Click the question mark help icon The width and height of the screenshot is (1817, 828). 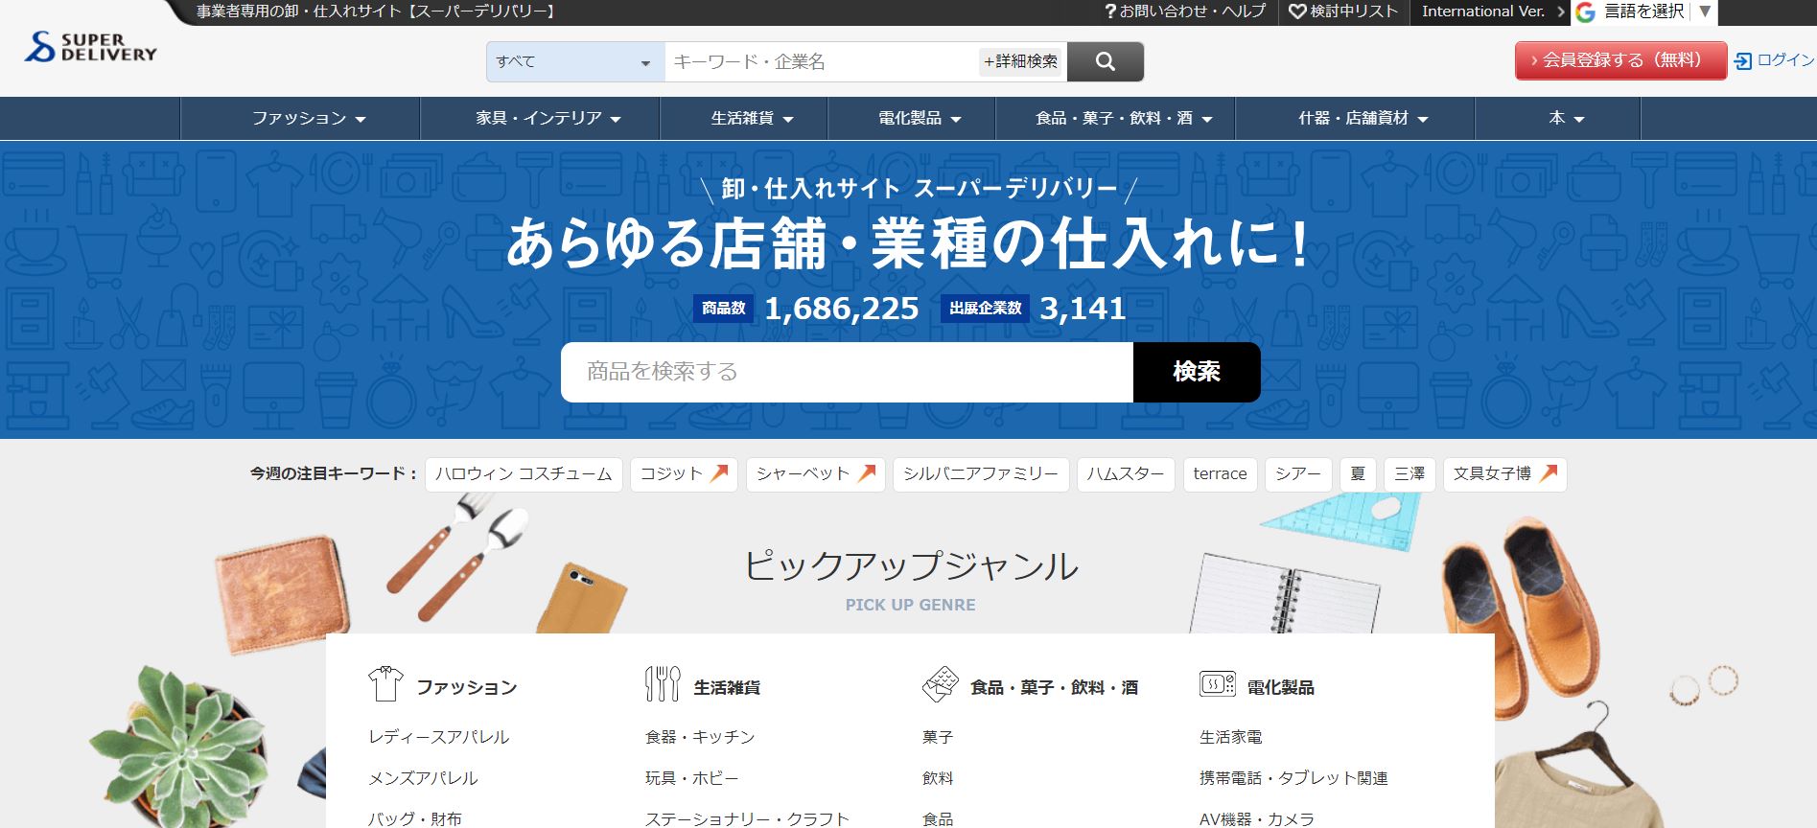(x=1110, y=11)
